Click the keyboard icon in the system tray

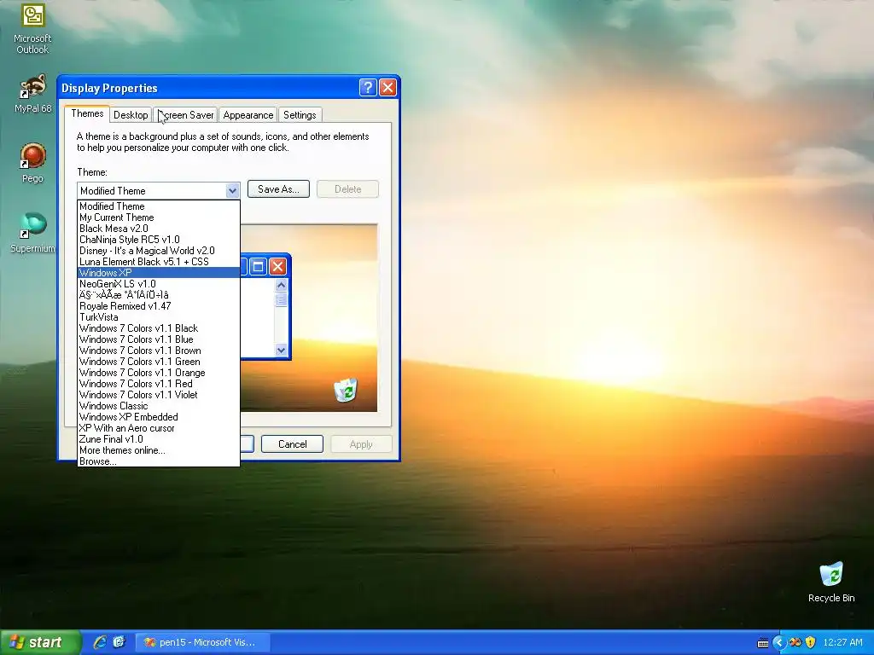coord(763,643)
